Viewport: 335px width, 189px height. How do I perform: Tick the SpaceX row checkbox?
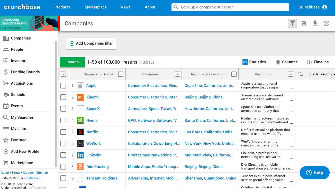click(63, 109)
